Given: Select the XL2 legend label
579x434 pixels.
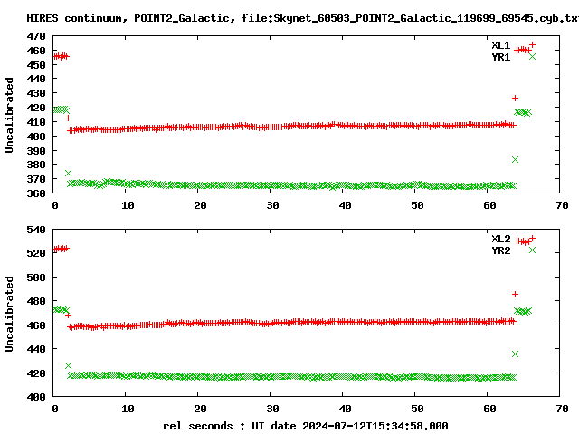Looking at the screenshot, I should (x=500, y=239).
